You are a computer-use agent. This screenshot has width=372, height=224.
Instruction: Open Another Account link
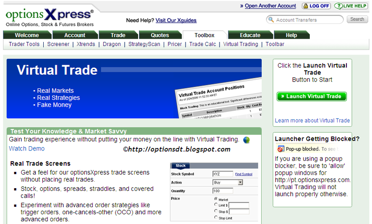[270, 6]
